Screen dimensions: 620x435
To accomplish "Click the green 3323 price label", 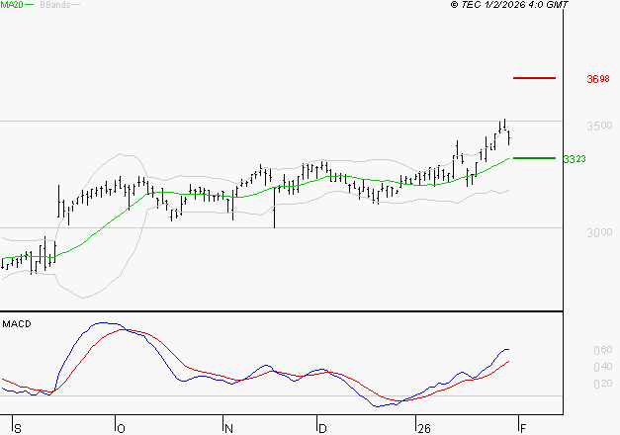I will coord(575,159).
